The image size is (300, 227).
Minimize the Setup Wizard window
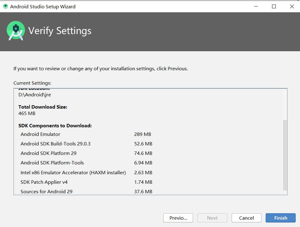[256, 6]
